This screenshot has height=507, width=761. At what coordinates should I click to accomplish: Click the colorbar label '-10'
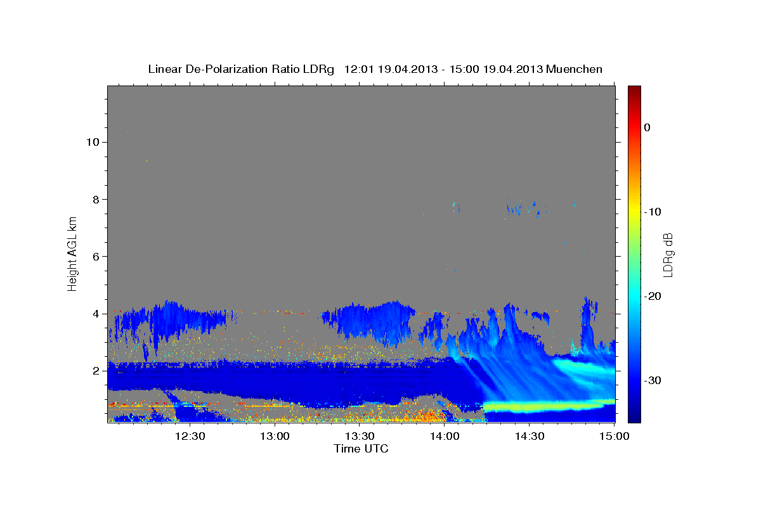point(653,212)
